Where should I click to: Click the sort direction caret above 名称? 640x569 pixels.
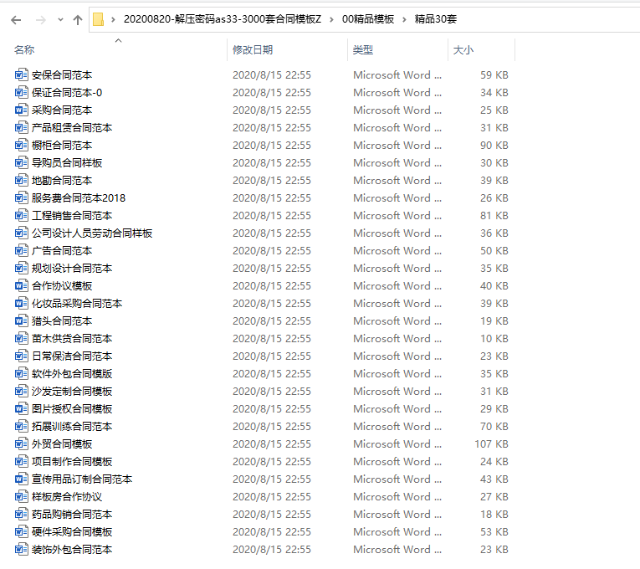click(x=118, y=40)
